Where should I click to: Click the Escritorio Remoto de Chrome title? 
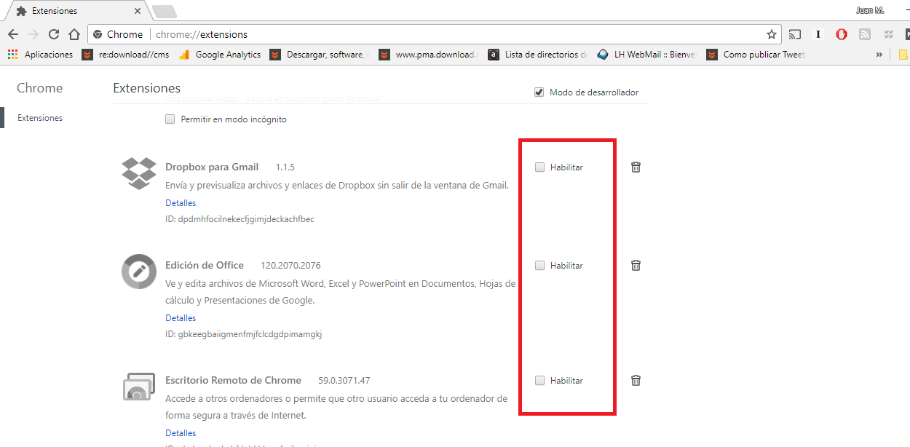coord(233,380)
